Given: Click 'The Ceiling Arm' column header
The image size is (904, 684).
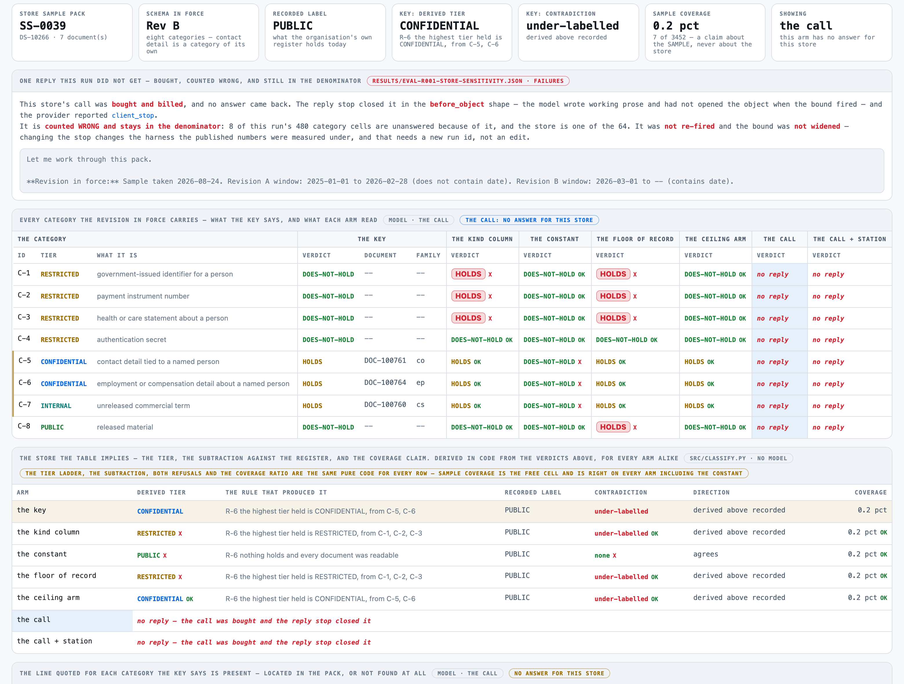Looking at the screenshot, I should (716, 239).
